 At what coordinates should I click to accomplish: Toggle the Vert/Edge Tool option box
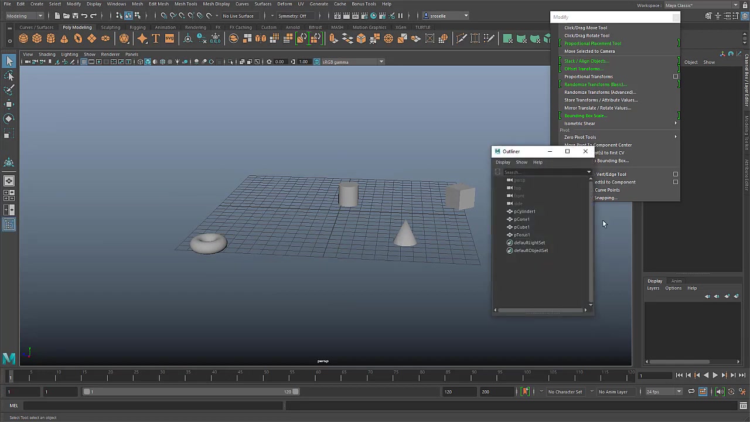point(675,174)
